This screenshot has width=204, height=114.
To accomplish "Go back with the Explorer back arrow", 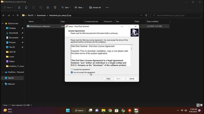I will point(4,16).
